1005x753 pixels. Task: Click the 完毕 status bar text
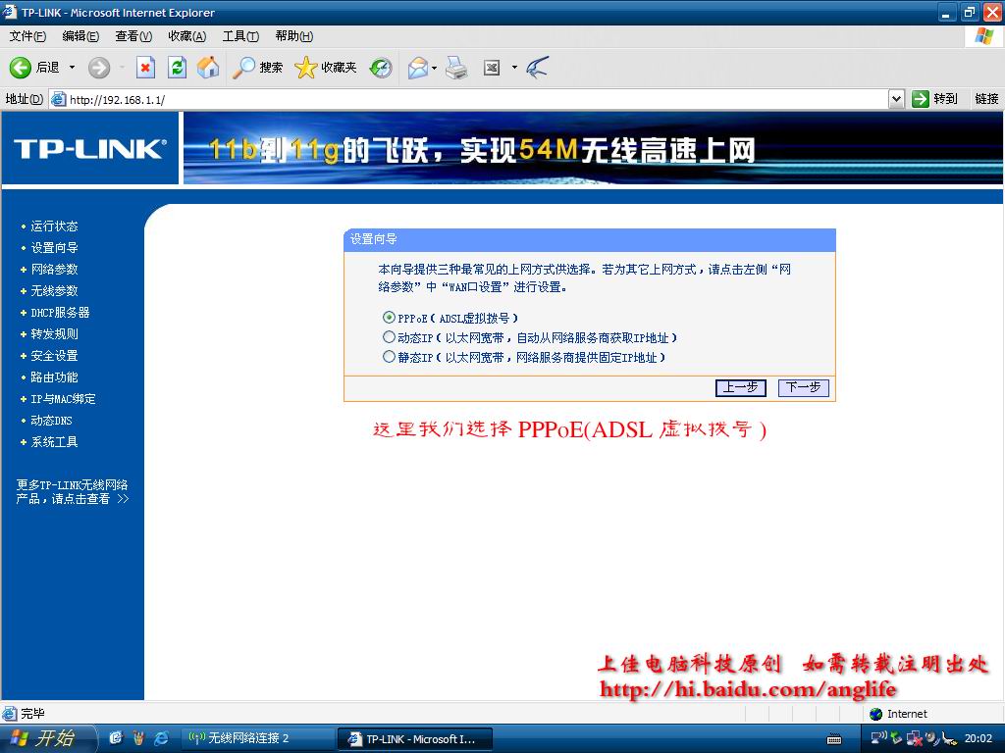pos(32,714)
